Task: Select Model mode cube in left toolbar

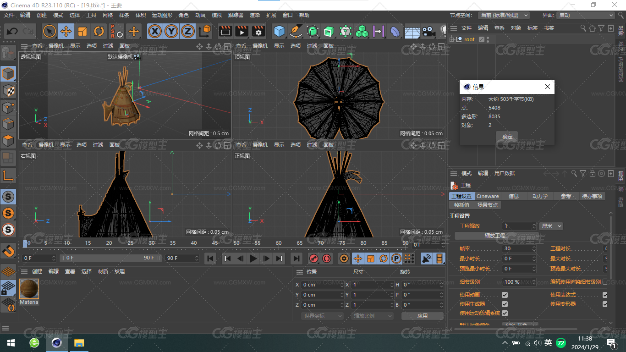Action: pos(8,74)
